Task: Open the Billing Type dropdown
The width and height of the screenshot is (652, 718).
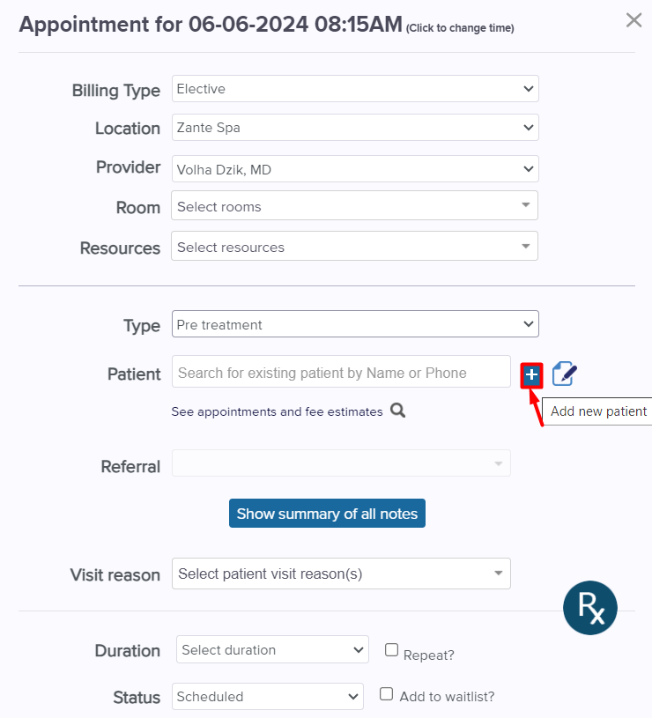Action: (x=355, y=89)
